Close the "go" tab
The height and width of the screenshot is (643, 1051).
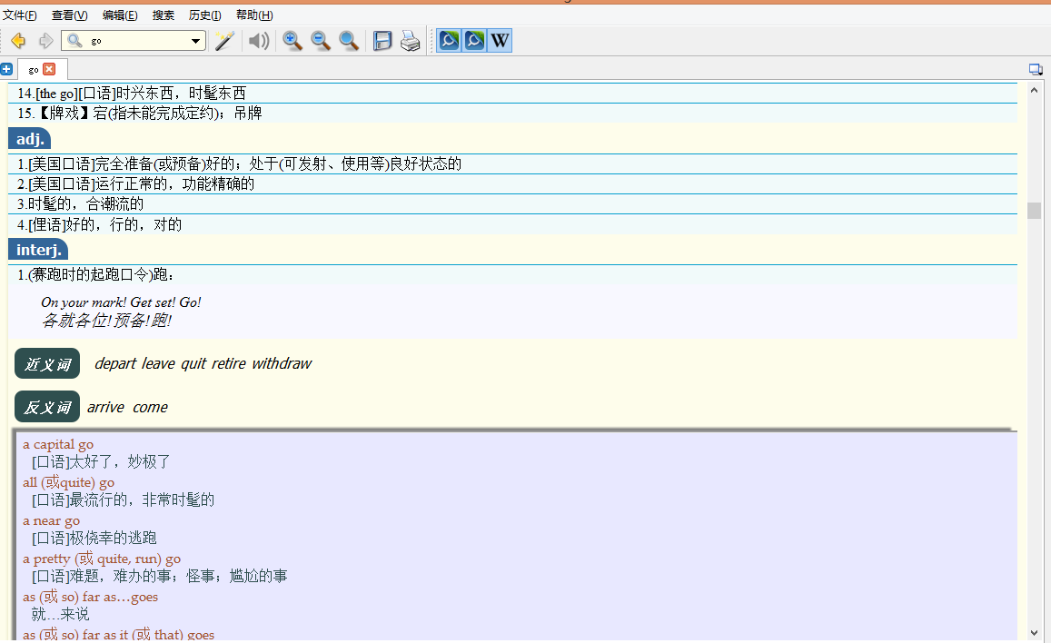[x=49, y=69]
